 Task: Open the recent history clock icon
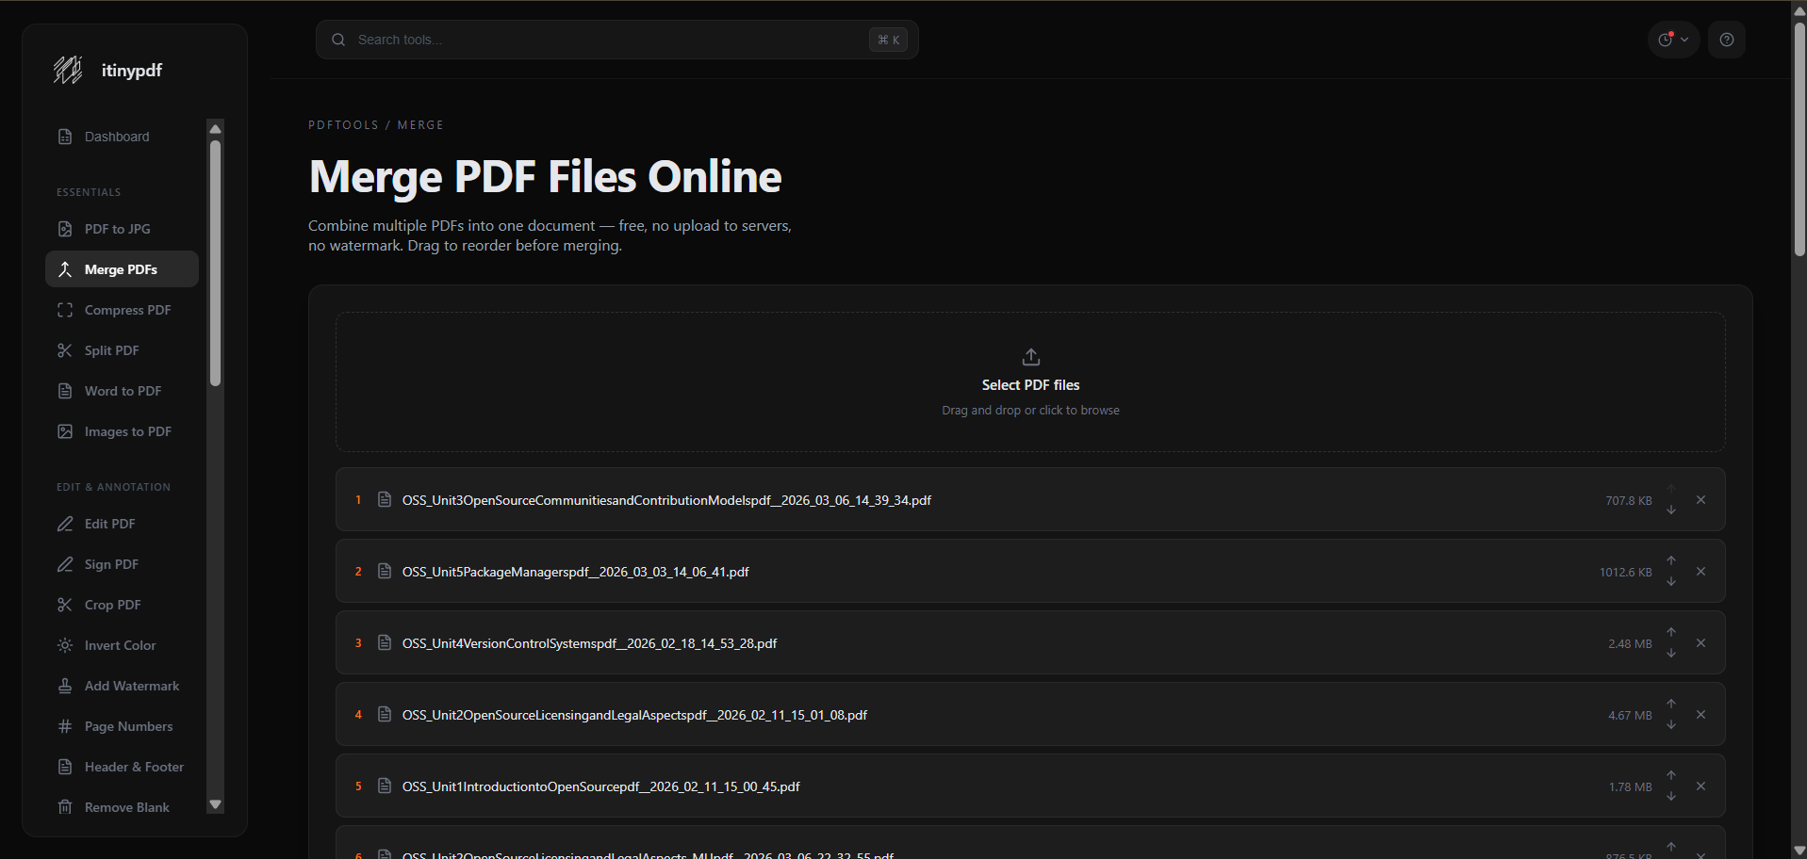[1667, 40]
